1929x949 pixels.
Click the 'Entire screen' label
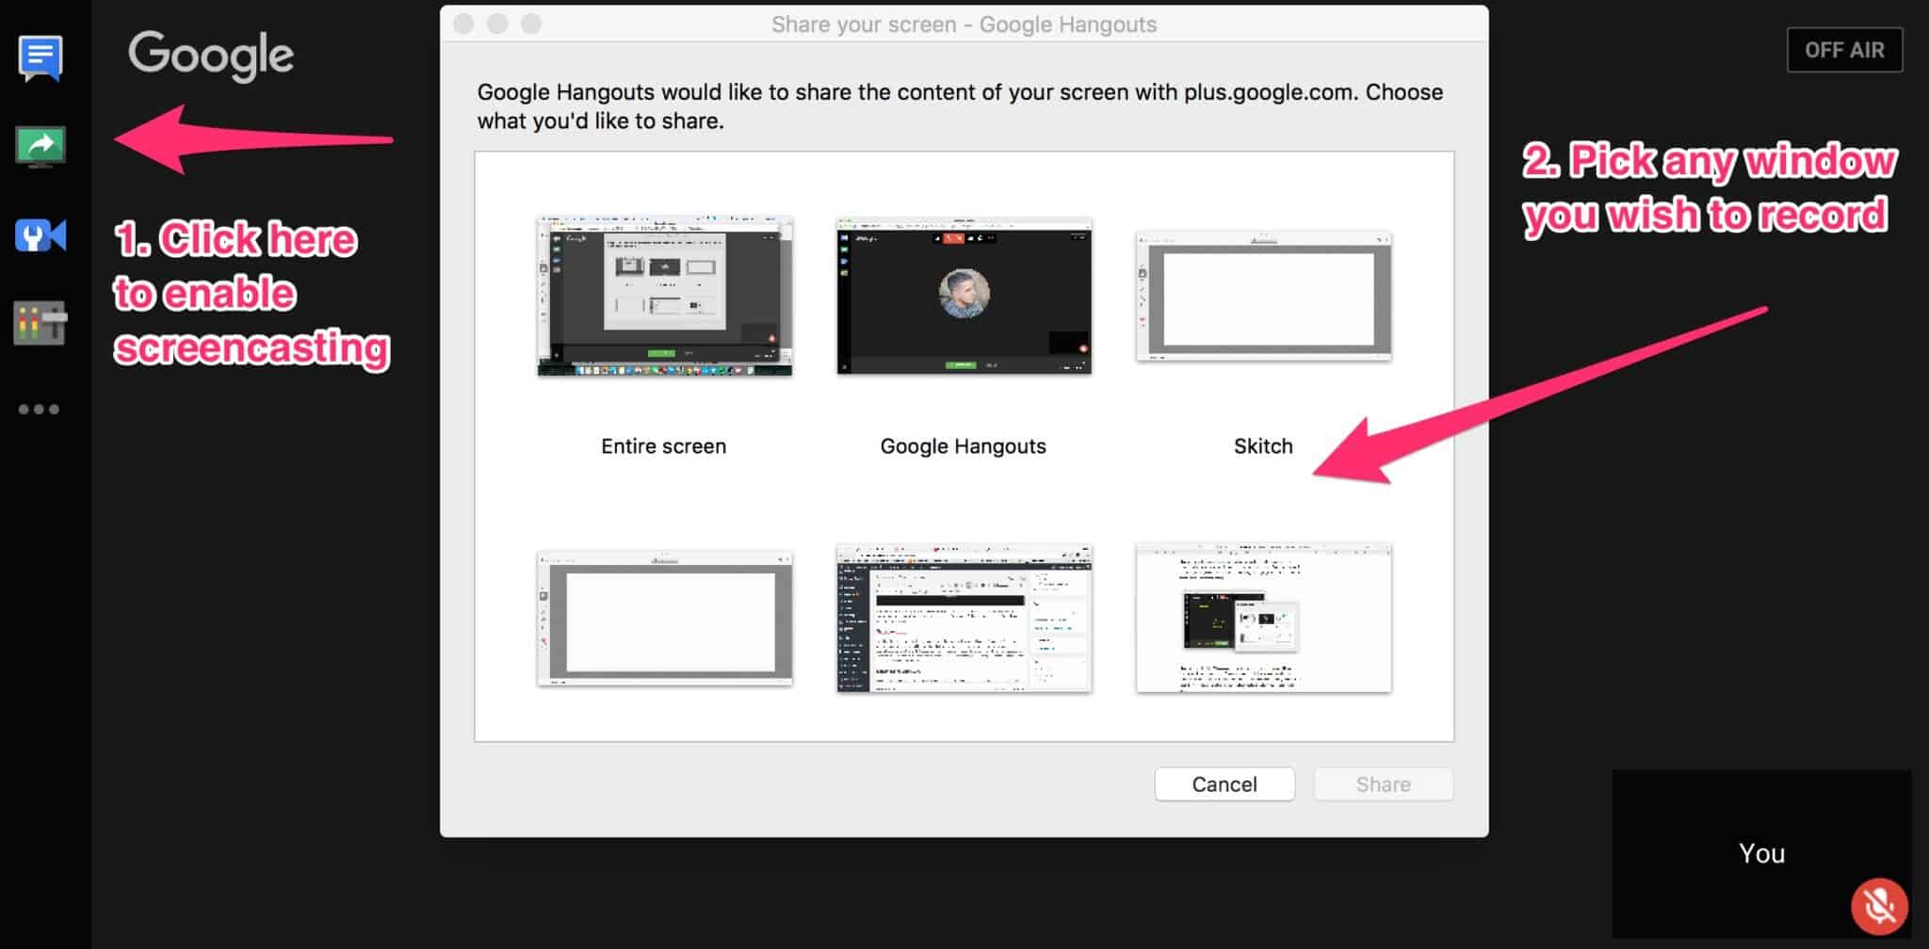[x=664, y=446]
